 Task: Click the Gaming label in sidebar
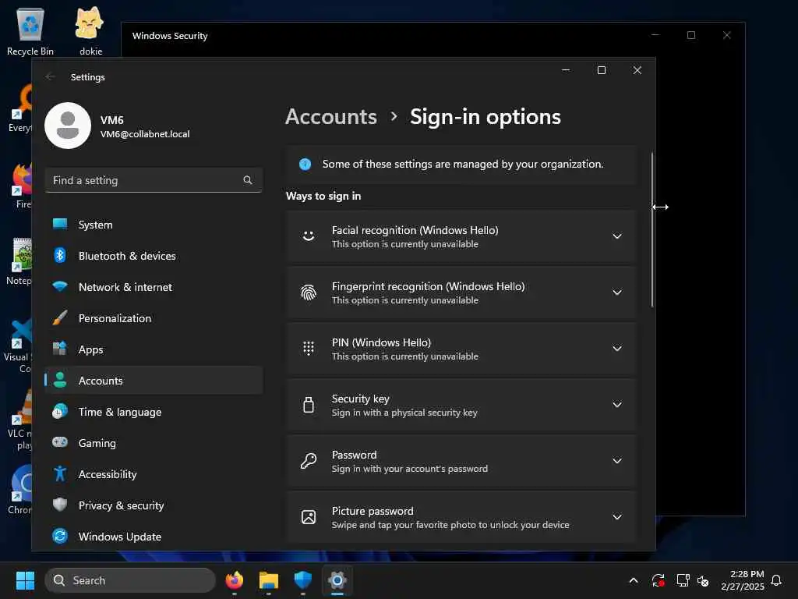point(97,443)
